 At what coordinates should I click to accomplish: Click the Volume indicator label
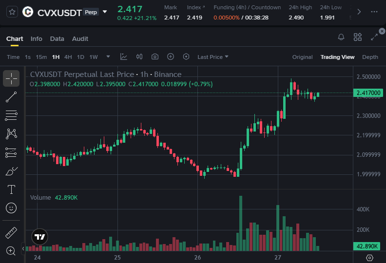(40, 198)
